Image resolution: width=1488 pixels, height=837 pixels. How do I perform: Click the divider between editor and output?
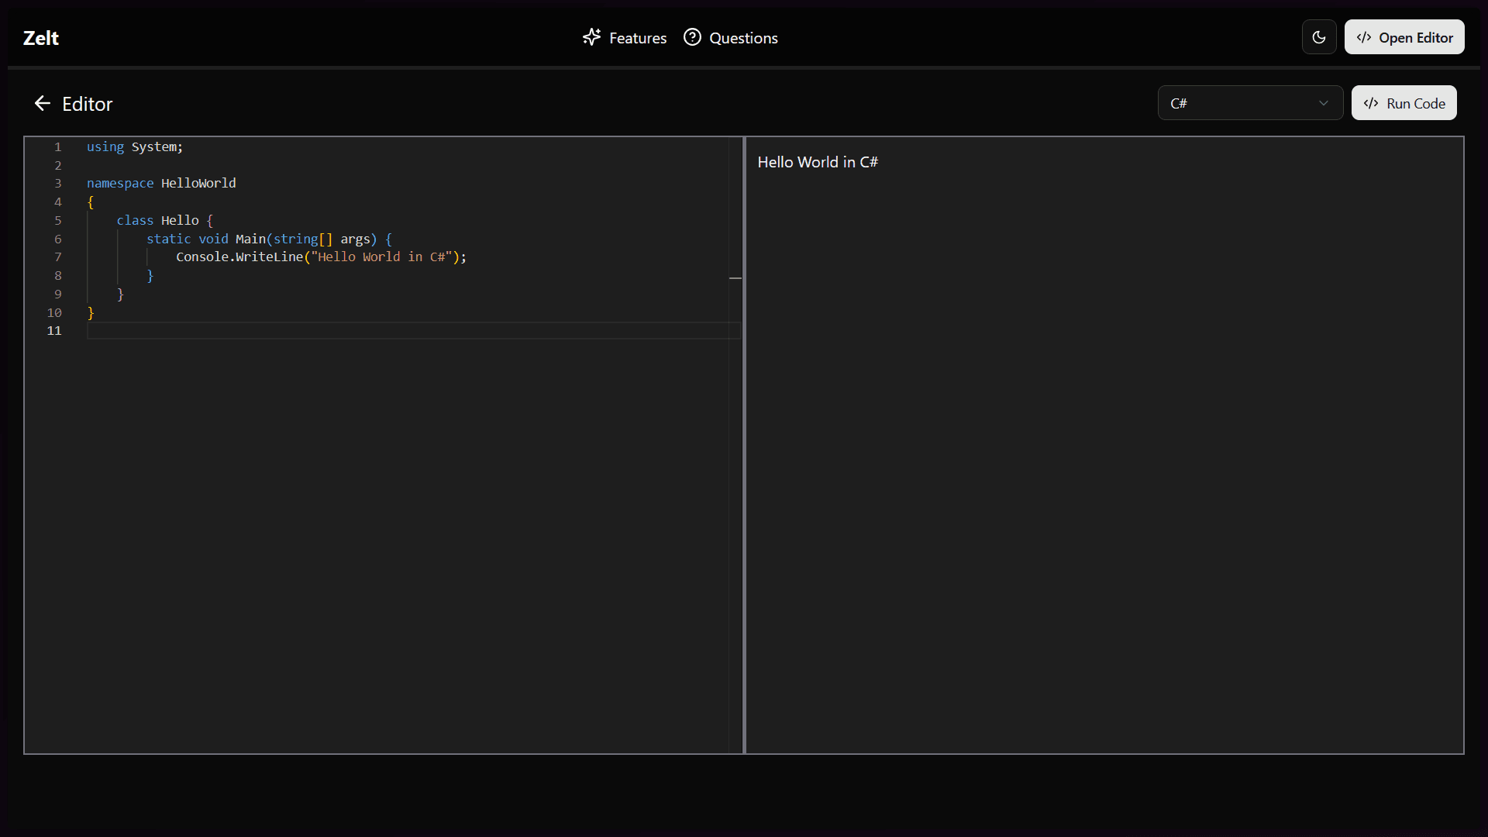(x=744, y=445)
